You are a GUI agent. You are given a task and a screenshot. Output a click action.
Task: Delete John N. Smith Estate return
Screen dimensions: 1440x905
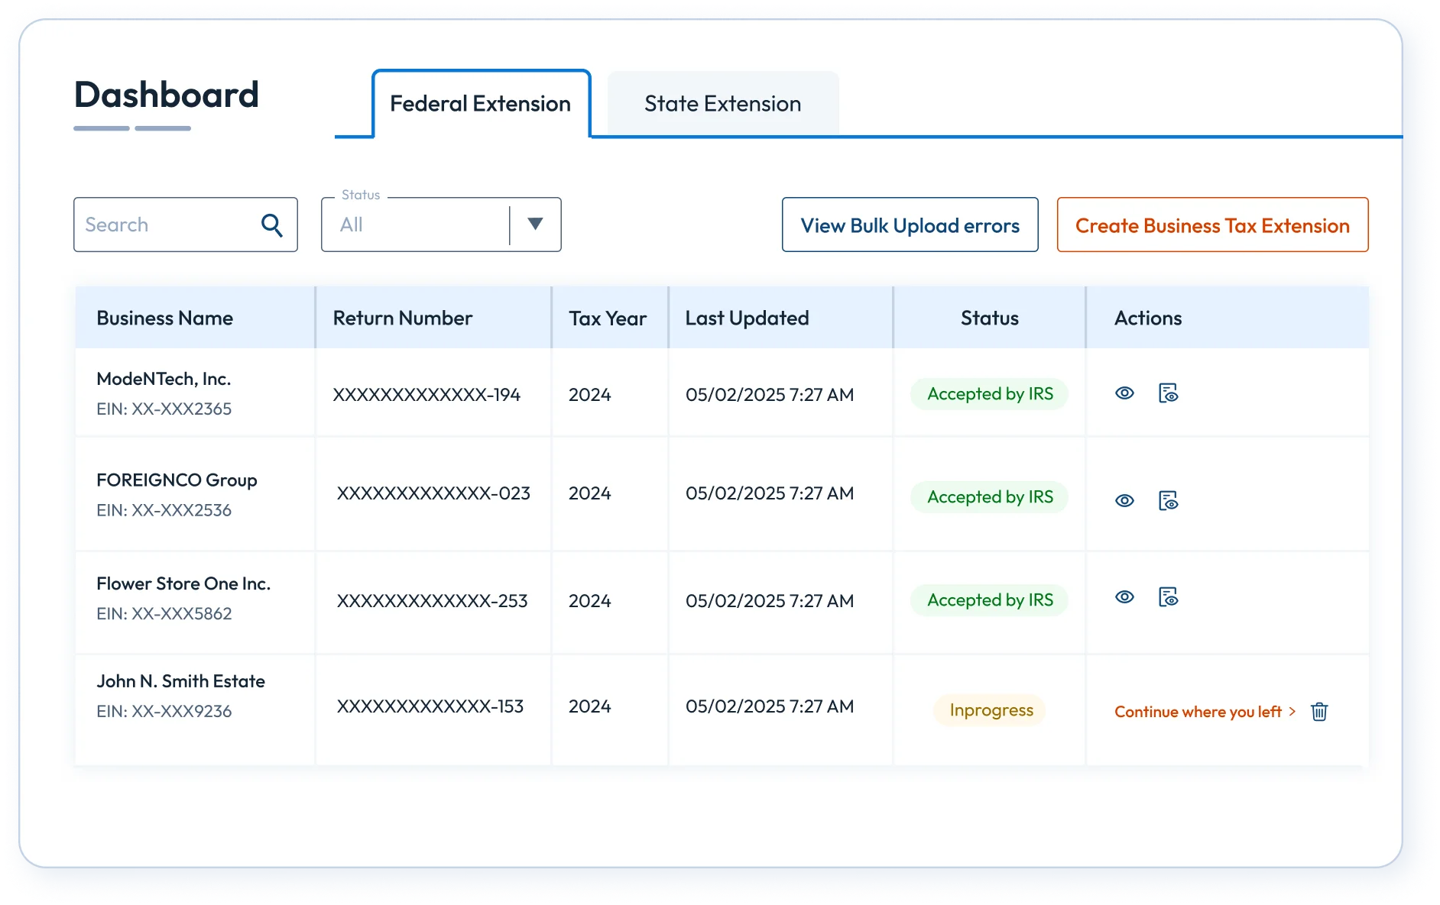tap(1319, 712)
